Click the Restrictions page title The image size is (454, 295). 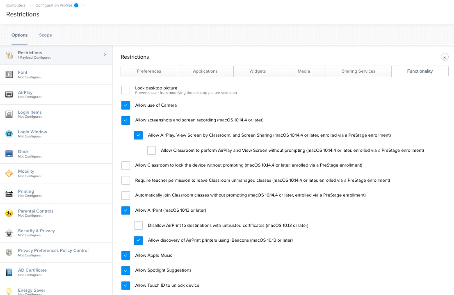click(x=23, y=14)
